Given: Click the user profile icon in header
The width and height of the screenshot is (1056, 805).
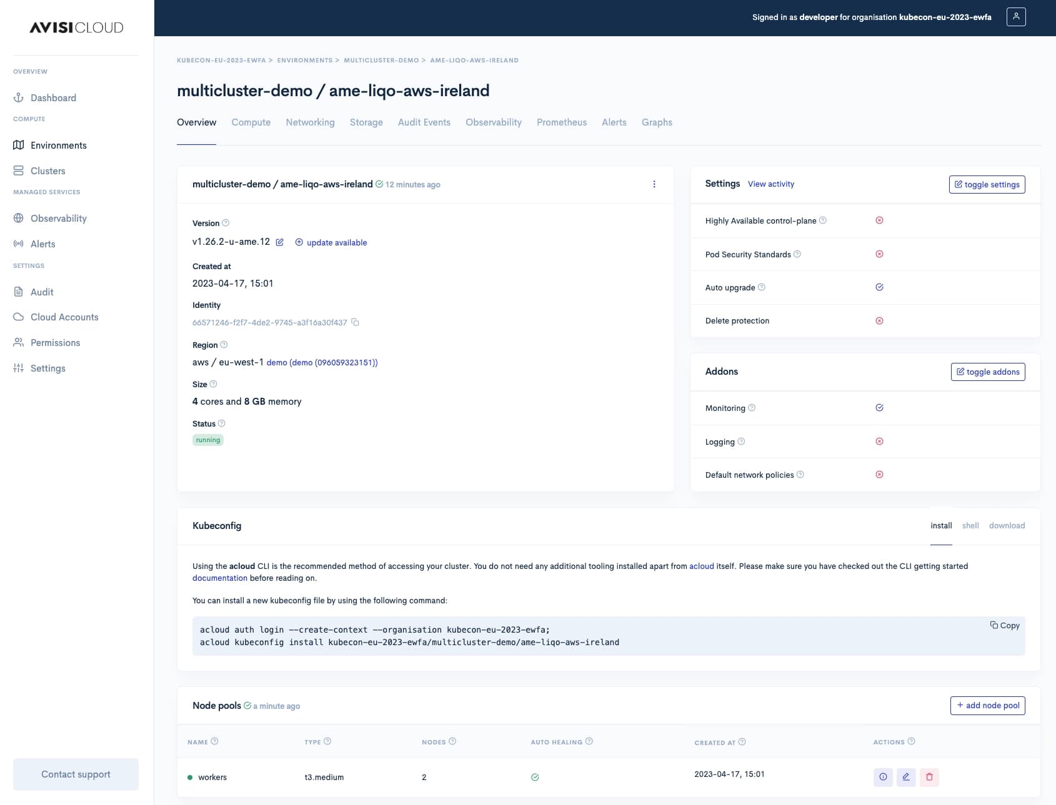Looking at the screenshot, I should (x=1016, y=17).
